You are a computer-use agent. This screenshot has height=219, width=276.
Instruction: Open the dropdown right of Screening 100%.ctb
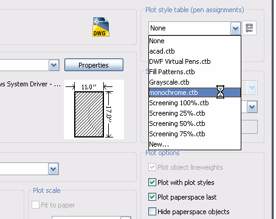(x=252, y=107)
